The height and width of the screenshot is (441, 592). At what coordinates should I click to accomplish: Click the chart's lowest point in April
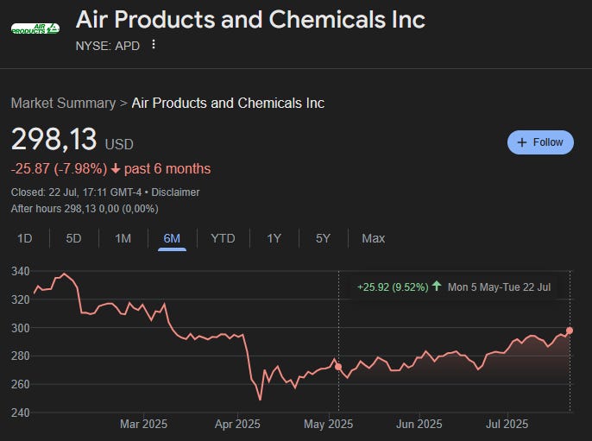click(x=260, y=399)
